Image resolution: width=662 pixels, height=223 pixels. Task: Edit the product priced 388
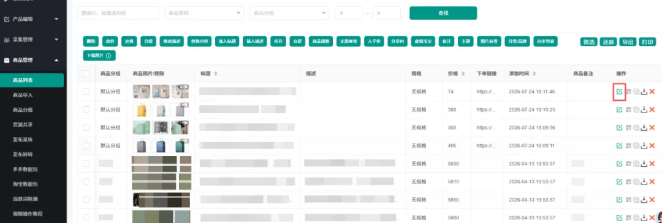coord(619,110)
